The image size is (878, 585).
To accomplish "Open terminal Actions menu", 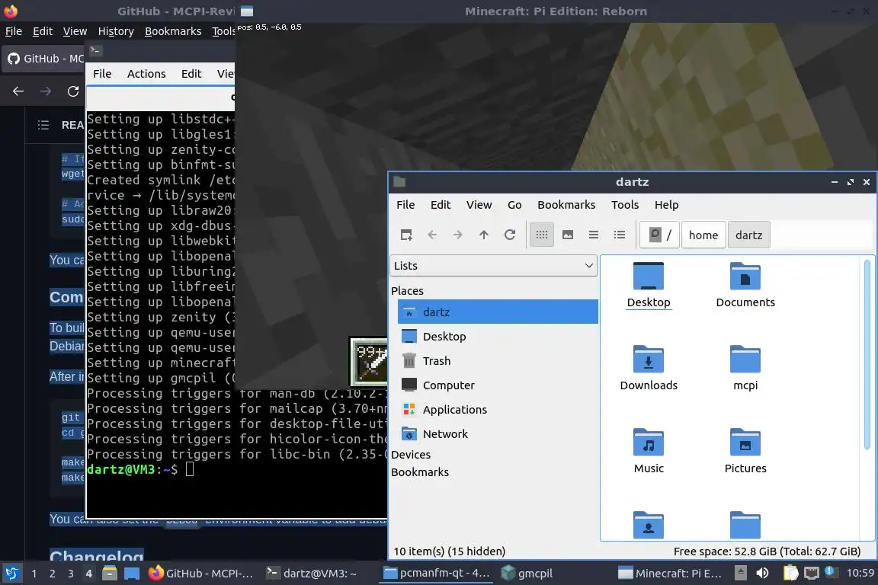I will click(x=146, y=73).
